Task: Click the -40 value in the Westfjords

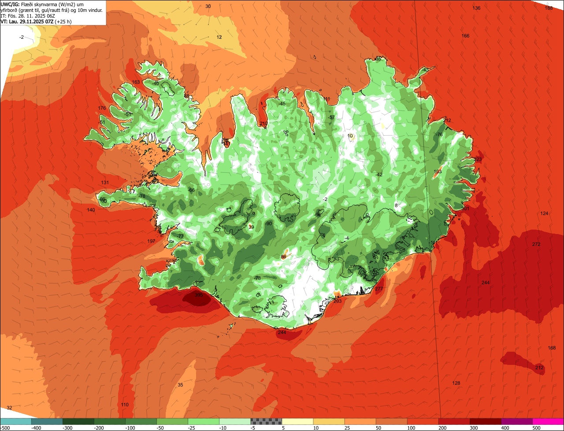Action: [x=155, y=83]
